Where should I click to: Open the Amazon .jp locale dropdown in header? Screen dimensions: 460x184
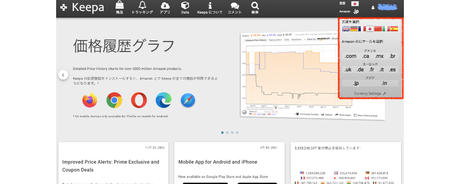(x=356, y=11)
